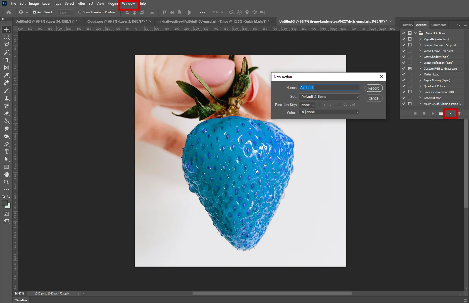
Task: Toggle the Auto-Select checkbox
Action: point(34,12)
